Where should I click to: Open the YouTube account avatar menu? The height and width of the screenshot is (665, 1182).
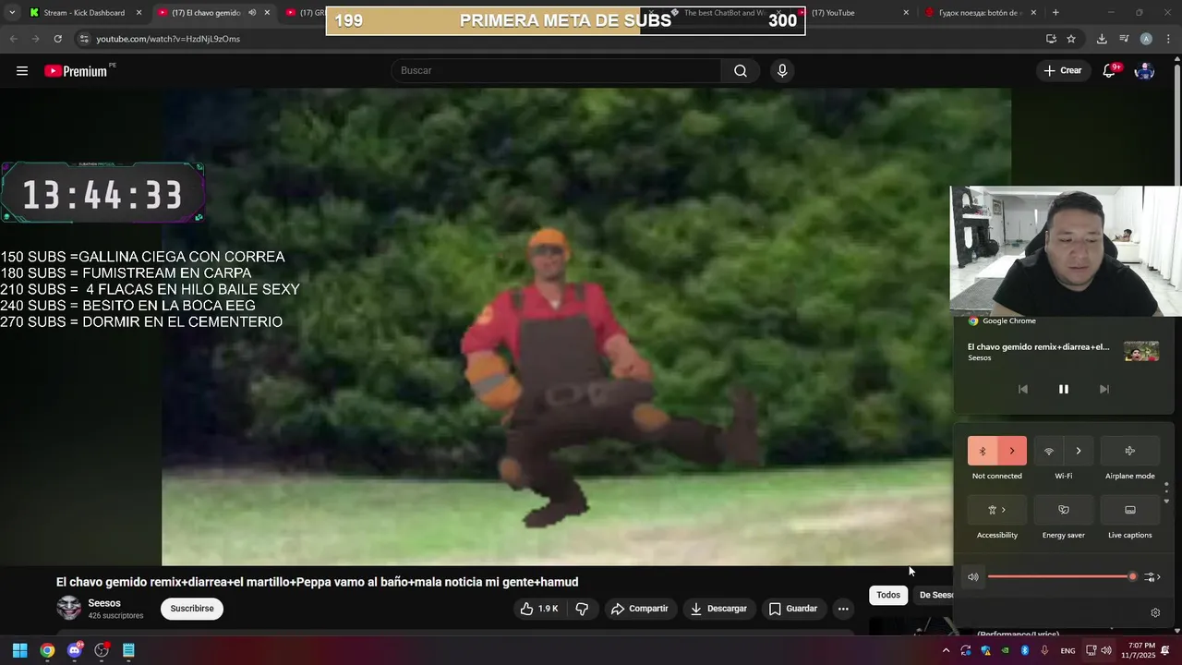point(1144,71)
